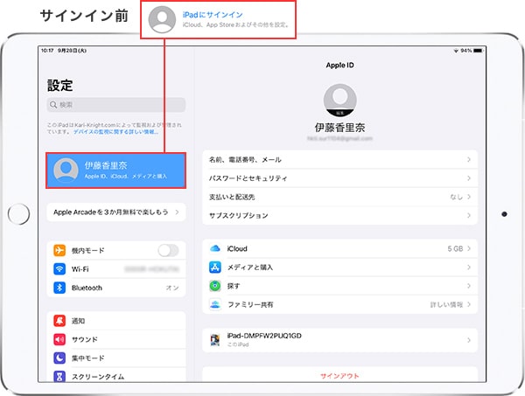Open ファミリー共有 chevron
Image resolution: width=525 pixels, height=396 pixels.
click(x=469, y=304)
